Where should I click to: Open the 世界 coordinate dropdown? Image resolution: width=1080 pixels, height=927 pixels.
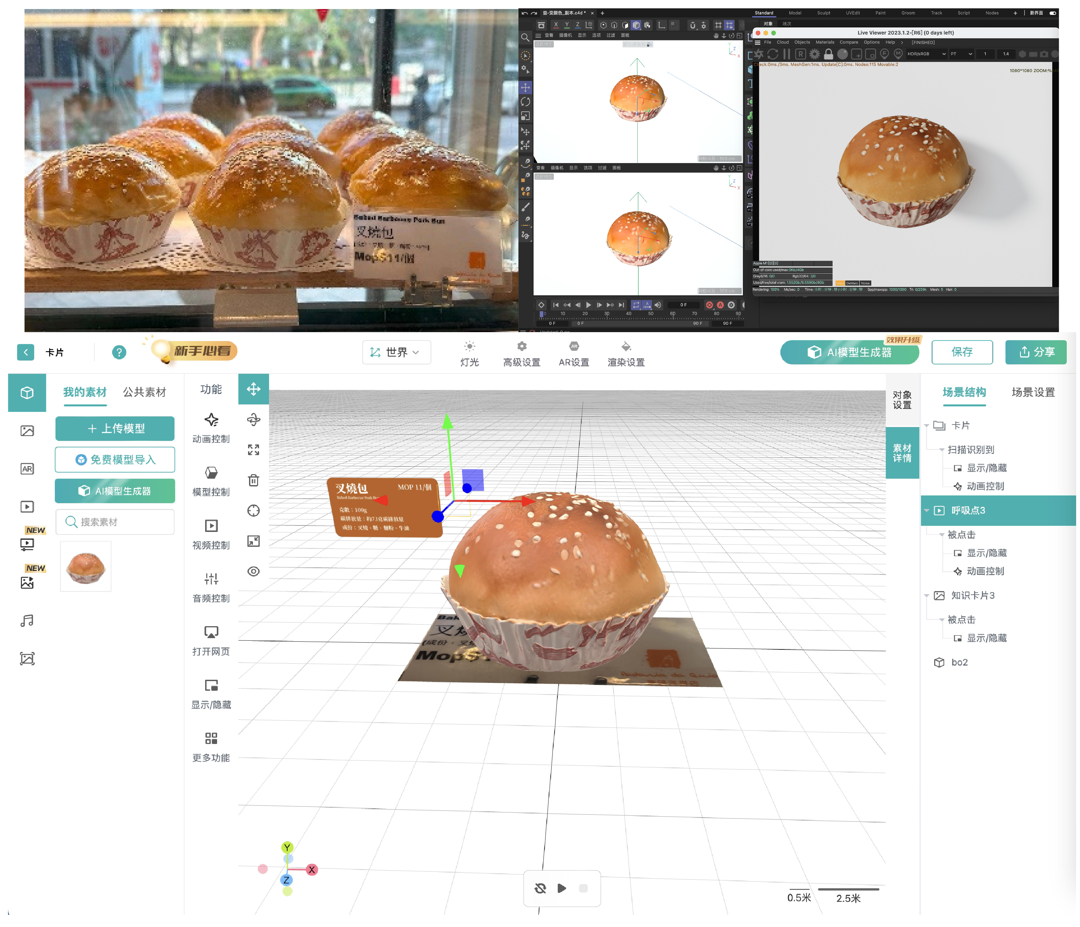[x=396, y=352]
